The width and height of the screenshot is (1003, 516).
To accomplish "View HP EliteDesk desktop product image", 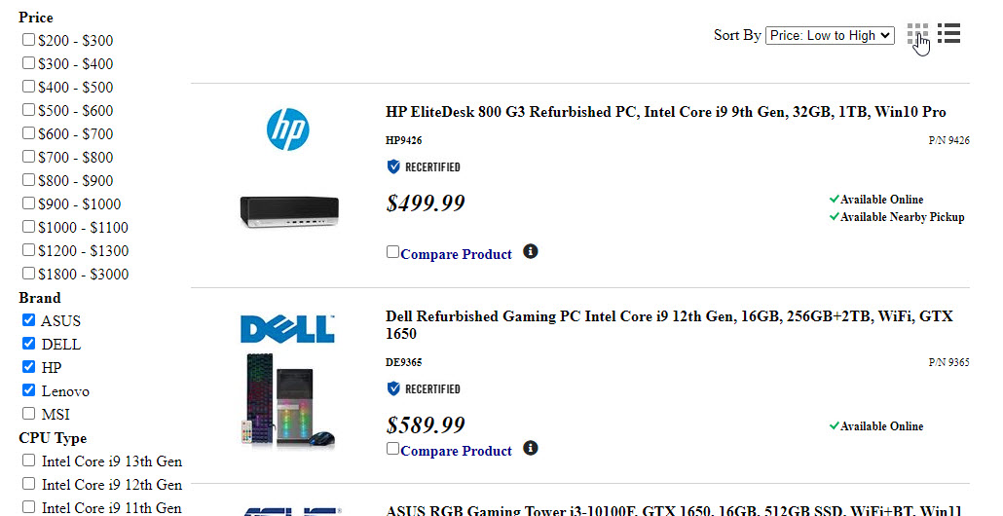I will point(289,210).
